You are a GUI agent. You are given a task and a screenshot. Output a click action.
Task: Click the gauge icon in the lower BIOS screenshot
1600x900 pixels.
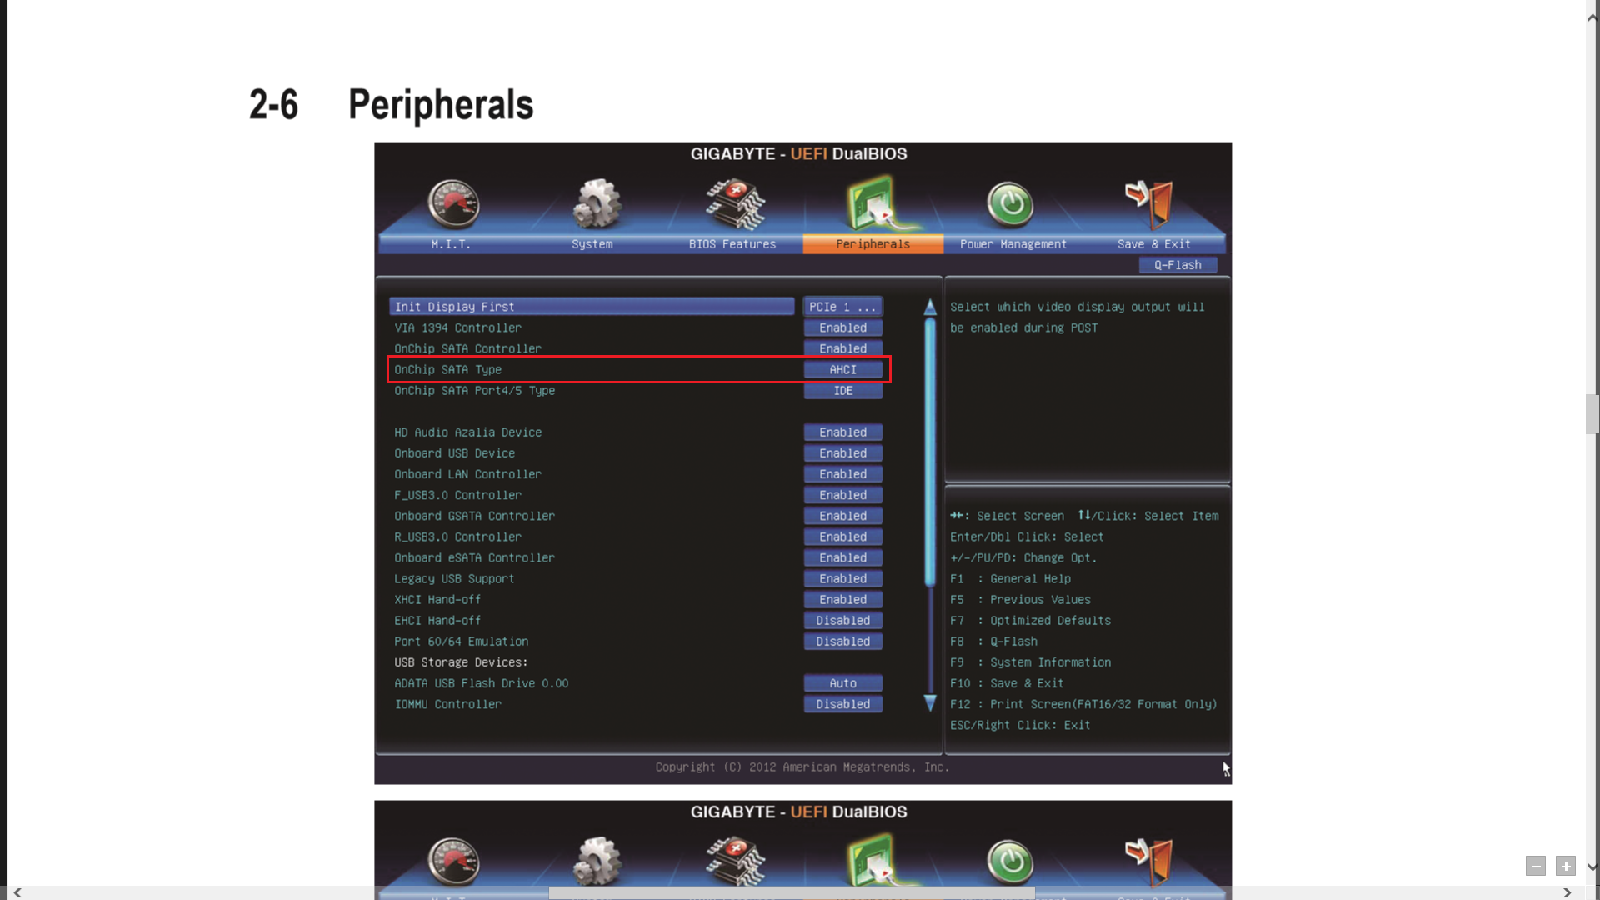pos(453,862)
